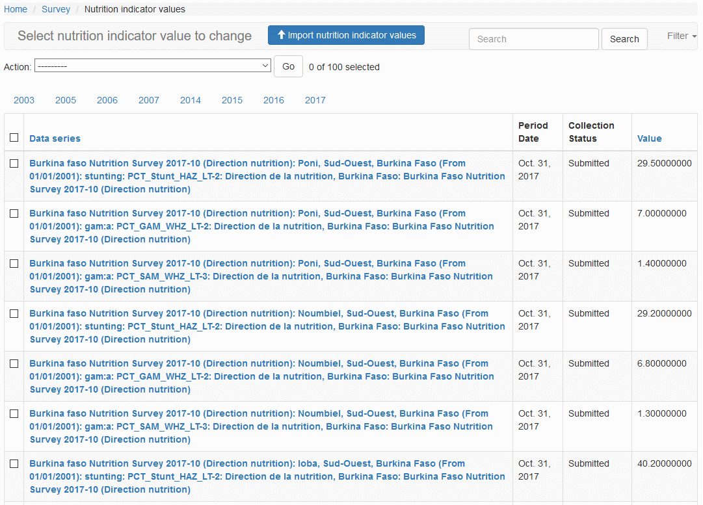
Task: Select the Noumbiel stunting row checkbox
Action: pos(14,314)
